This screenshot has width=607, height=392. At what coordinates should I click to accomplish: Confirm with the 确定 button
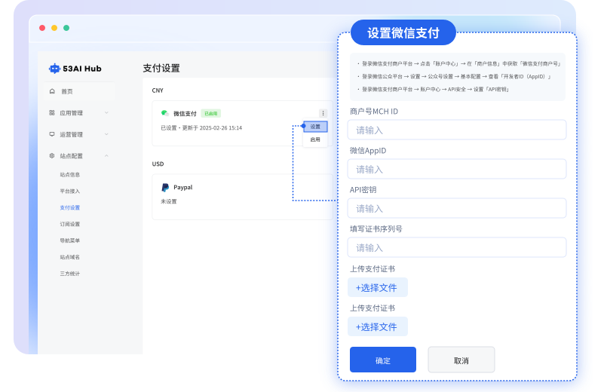coord(383,360)
